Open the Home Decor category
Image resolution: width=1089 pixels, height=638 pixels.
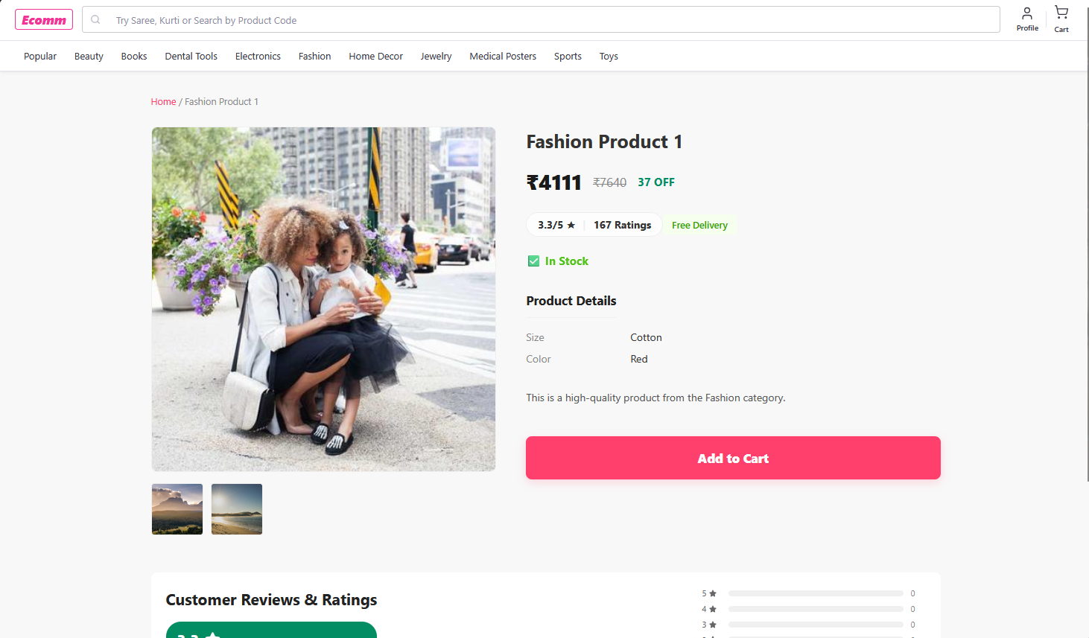pos(375,57)
